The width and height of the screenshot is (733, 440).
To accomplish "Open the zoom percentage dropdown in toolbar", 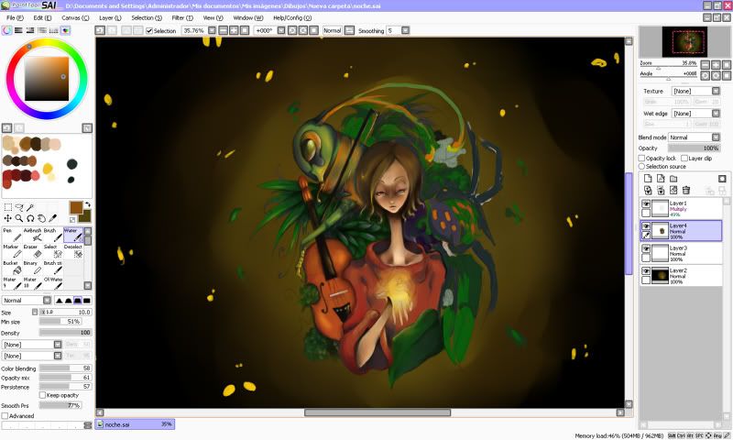I will pyautogui.click(x=212, y=30).
